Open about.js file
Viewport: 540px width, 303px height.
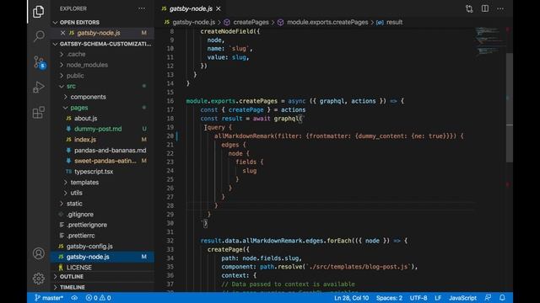102,118
